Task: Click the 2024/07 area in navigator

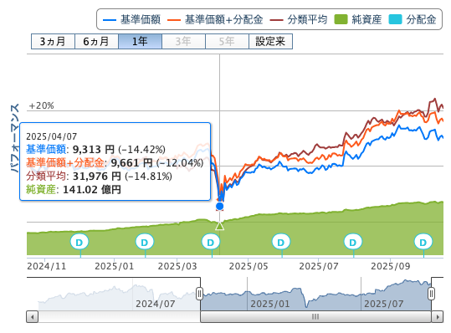Action: 156,304
